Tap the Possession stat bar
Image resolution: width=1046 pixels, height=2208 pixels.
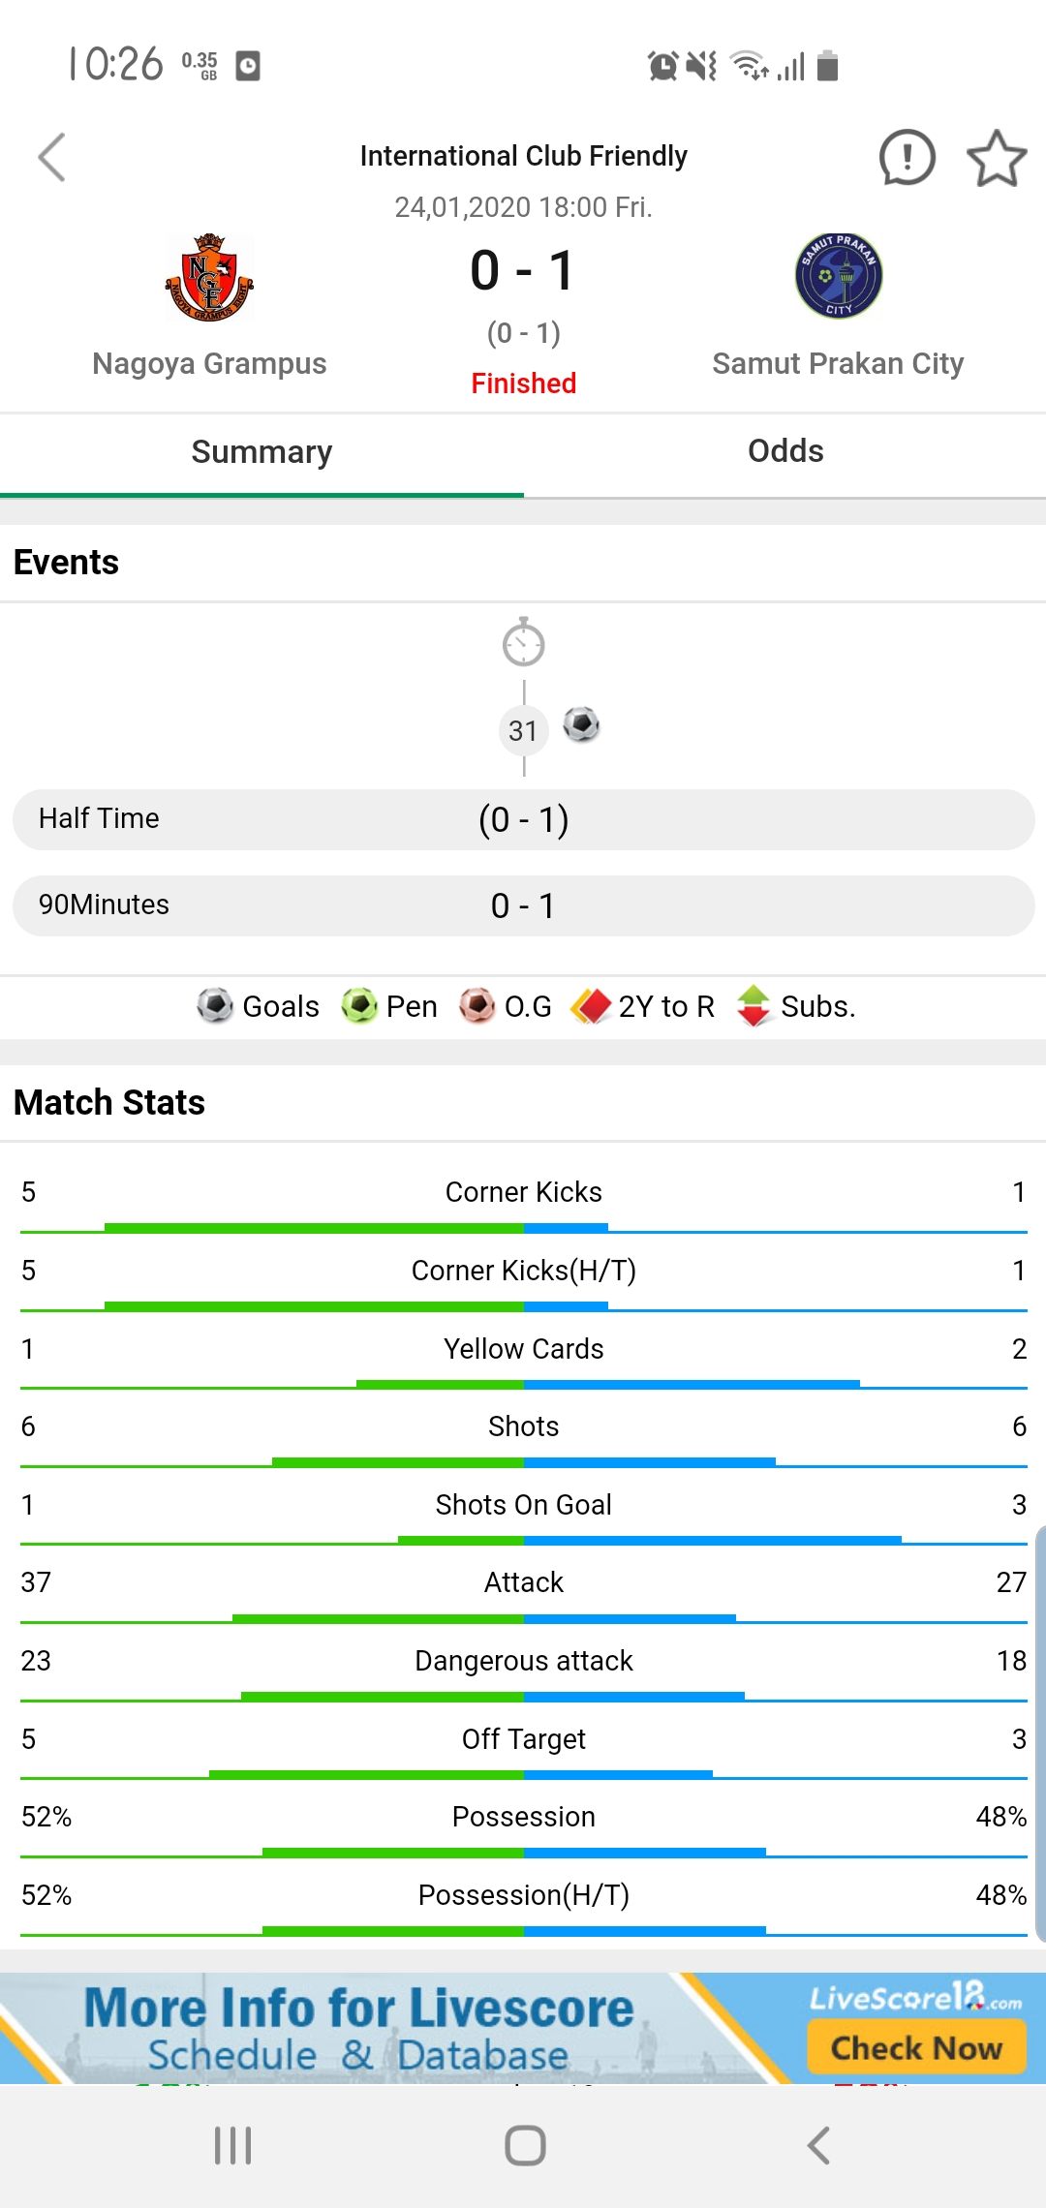(523, 1854)
